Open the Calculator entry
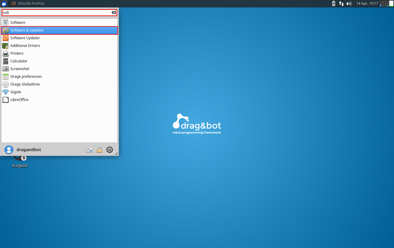Screen dimensions: 394x248 click(59, 61)
